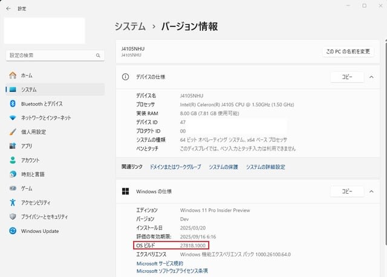Click the Bluetooth icon in sidebar

[13, 104]
